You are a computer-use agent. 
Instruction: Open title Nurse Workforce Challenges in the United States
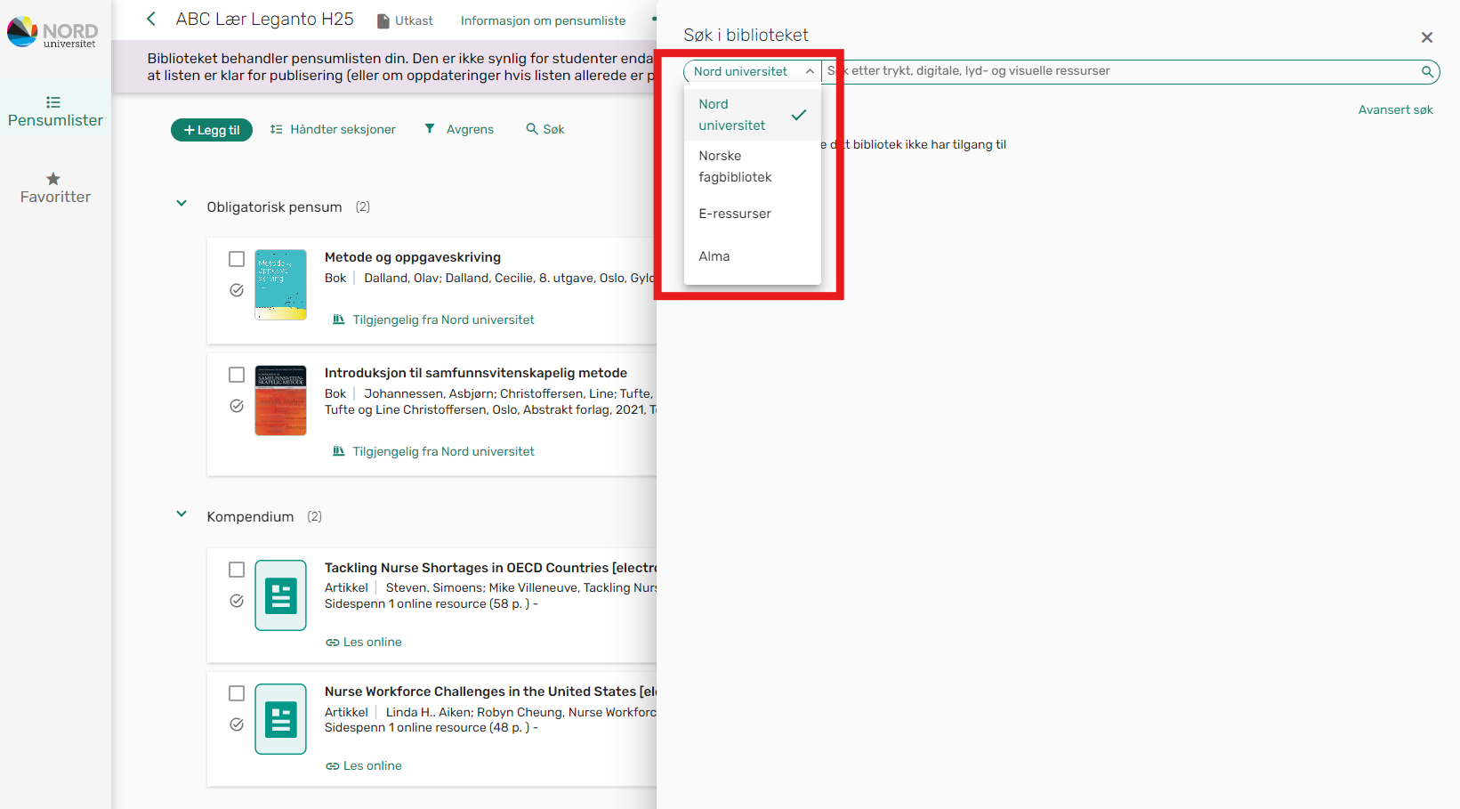490,692
